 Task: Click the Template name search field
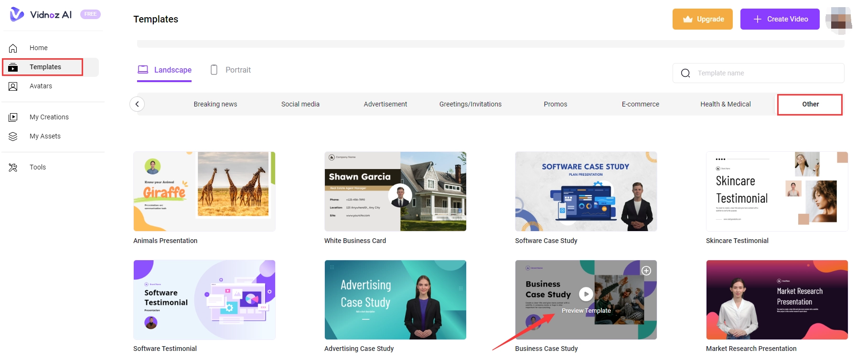pos(764,73)
